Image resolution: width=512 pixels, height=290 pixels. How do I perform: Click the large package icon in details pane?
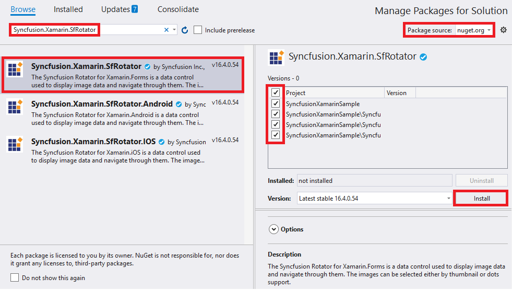coord(276,57)
